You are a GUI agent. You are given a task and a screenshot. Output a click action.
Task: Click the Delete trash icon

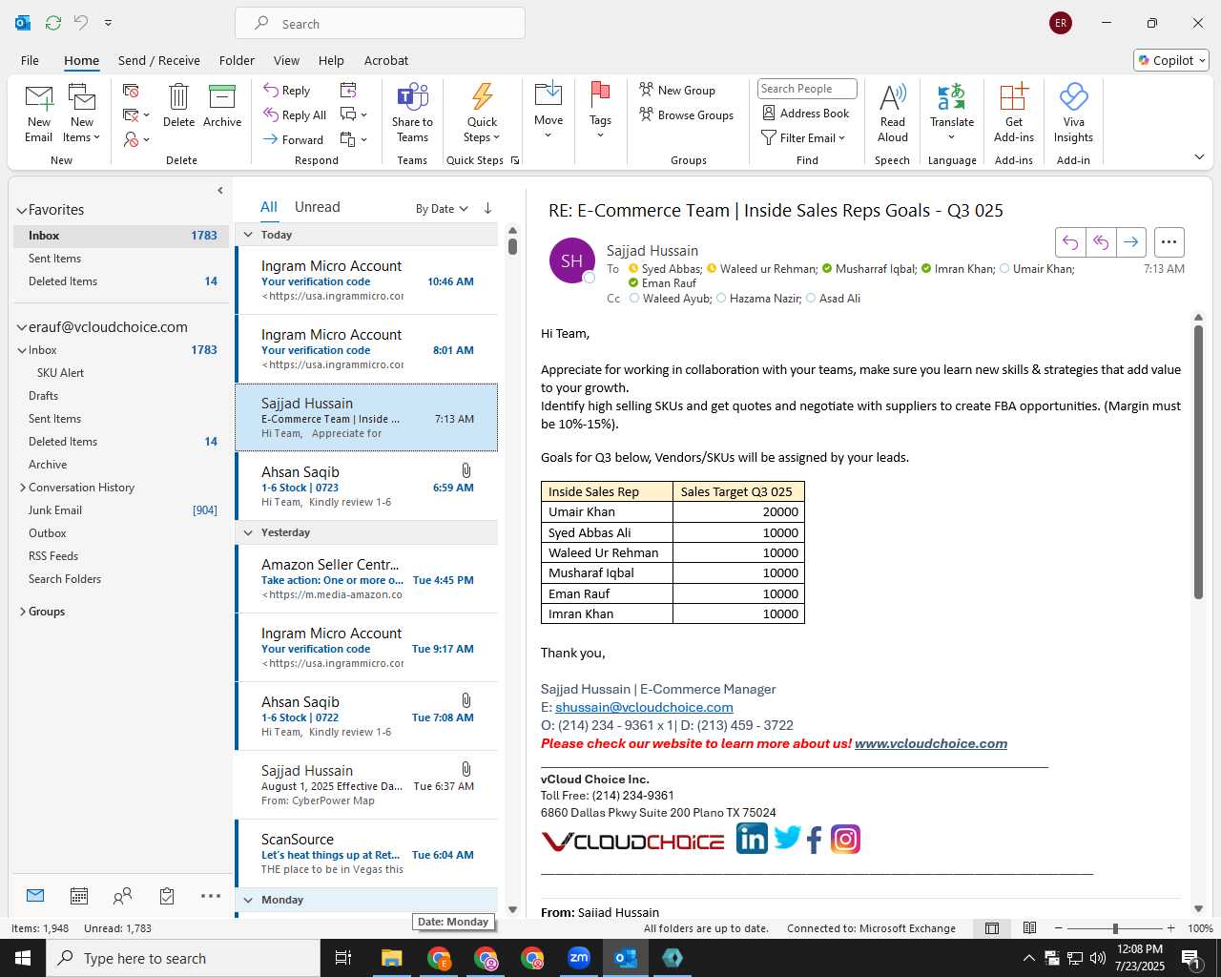[x=178, y=96]
